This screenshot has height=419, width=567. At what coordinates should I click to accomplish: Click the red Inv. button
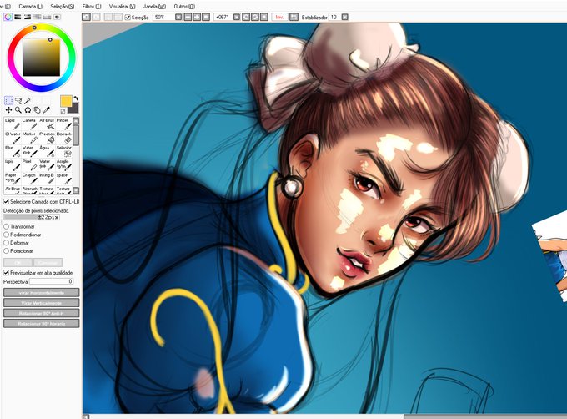pos(279,17)
